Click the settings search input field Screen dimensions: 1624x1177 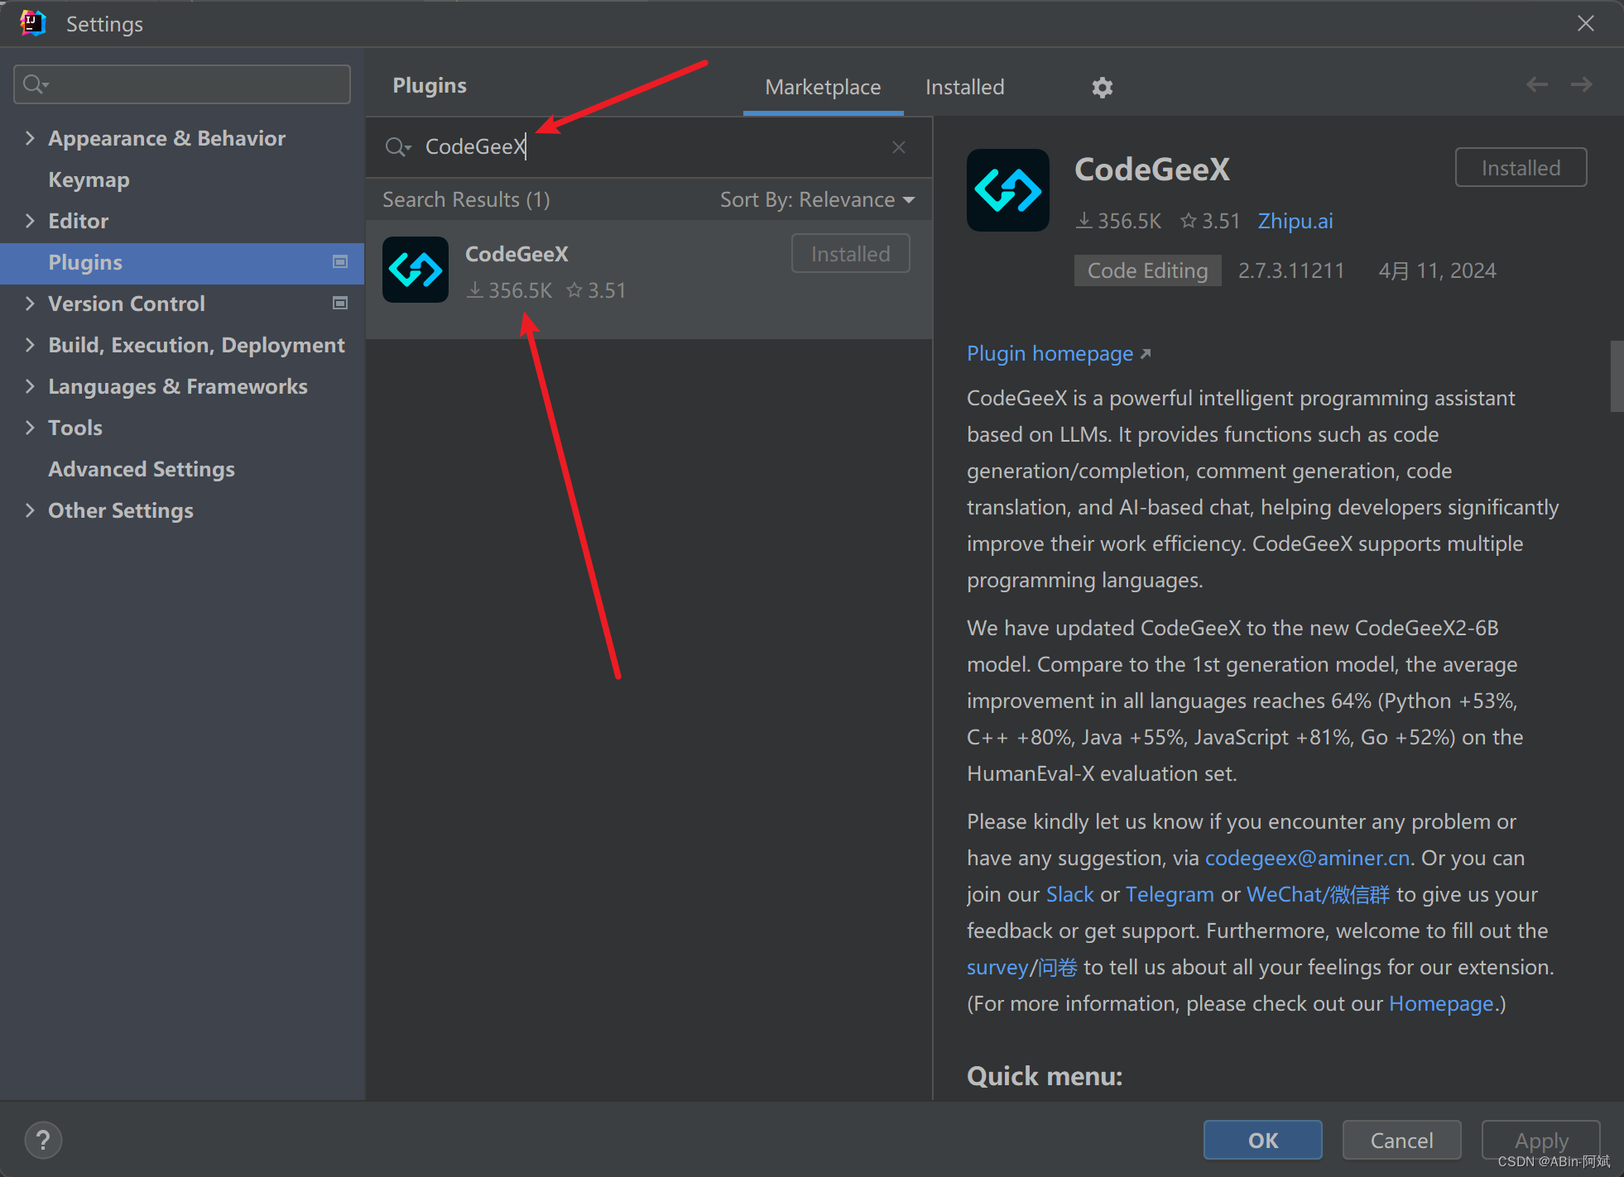182,84
